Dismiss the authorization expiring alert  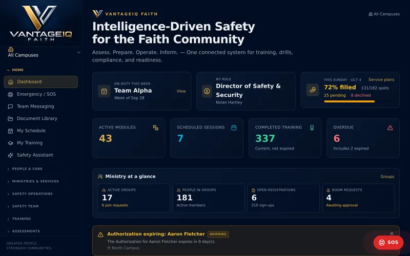(x=392, y=233)
